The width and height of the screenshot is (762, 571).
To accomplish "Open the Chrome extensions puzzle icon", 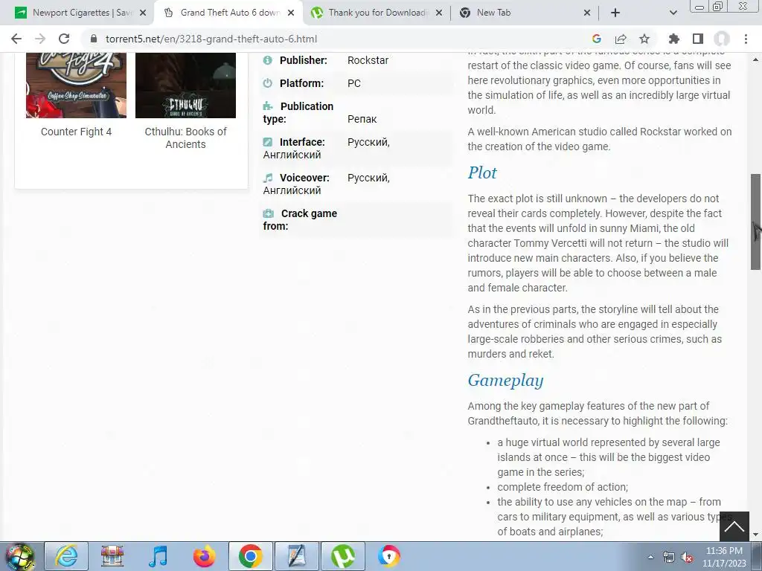I will 674,39.
